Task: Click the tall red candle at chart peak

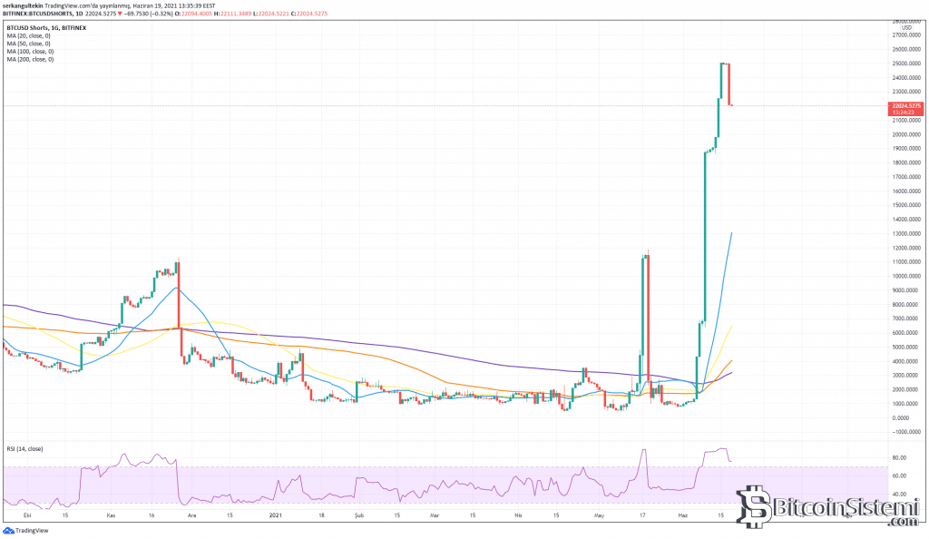Action: click(x=729, y=83)
